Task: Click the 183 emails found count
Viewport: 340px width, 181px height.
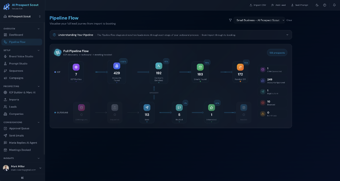Action: [200, 74]
